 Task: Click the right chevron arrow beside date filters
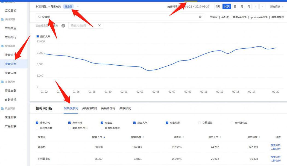[x=262, y=6]
